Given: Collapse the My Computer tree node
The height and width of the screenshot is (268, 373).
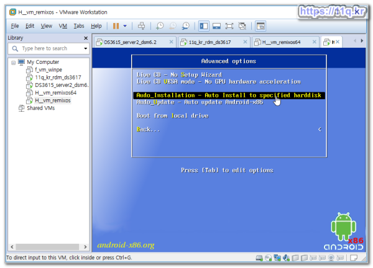Looking at the screenshot, I should (x=13, y=63).
